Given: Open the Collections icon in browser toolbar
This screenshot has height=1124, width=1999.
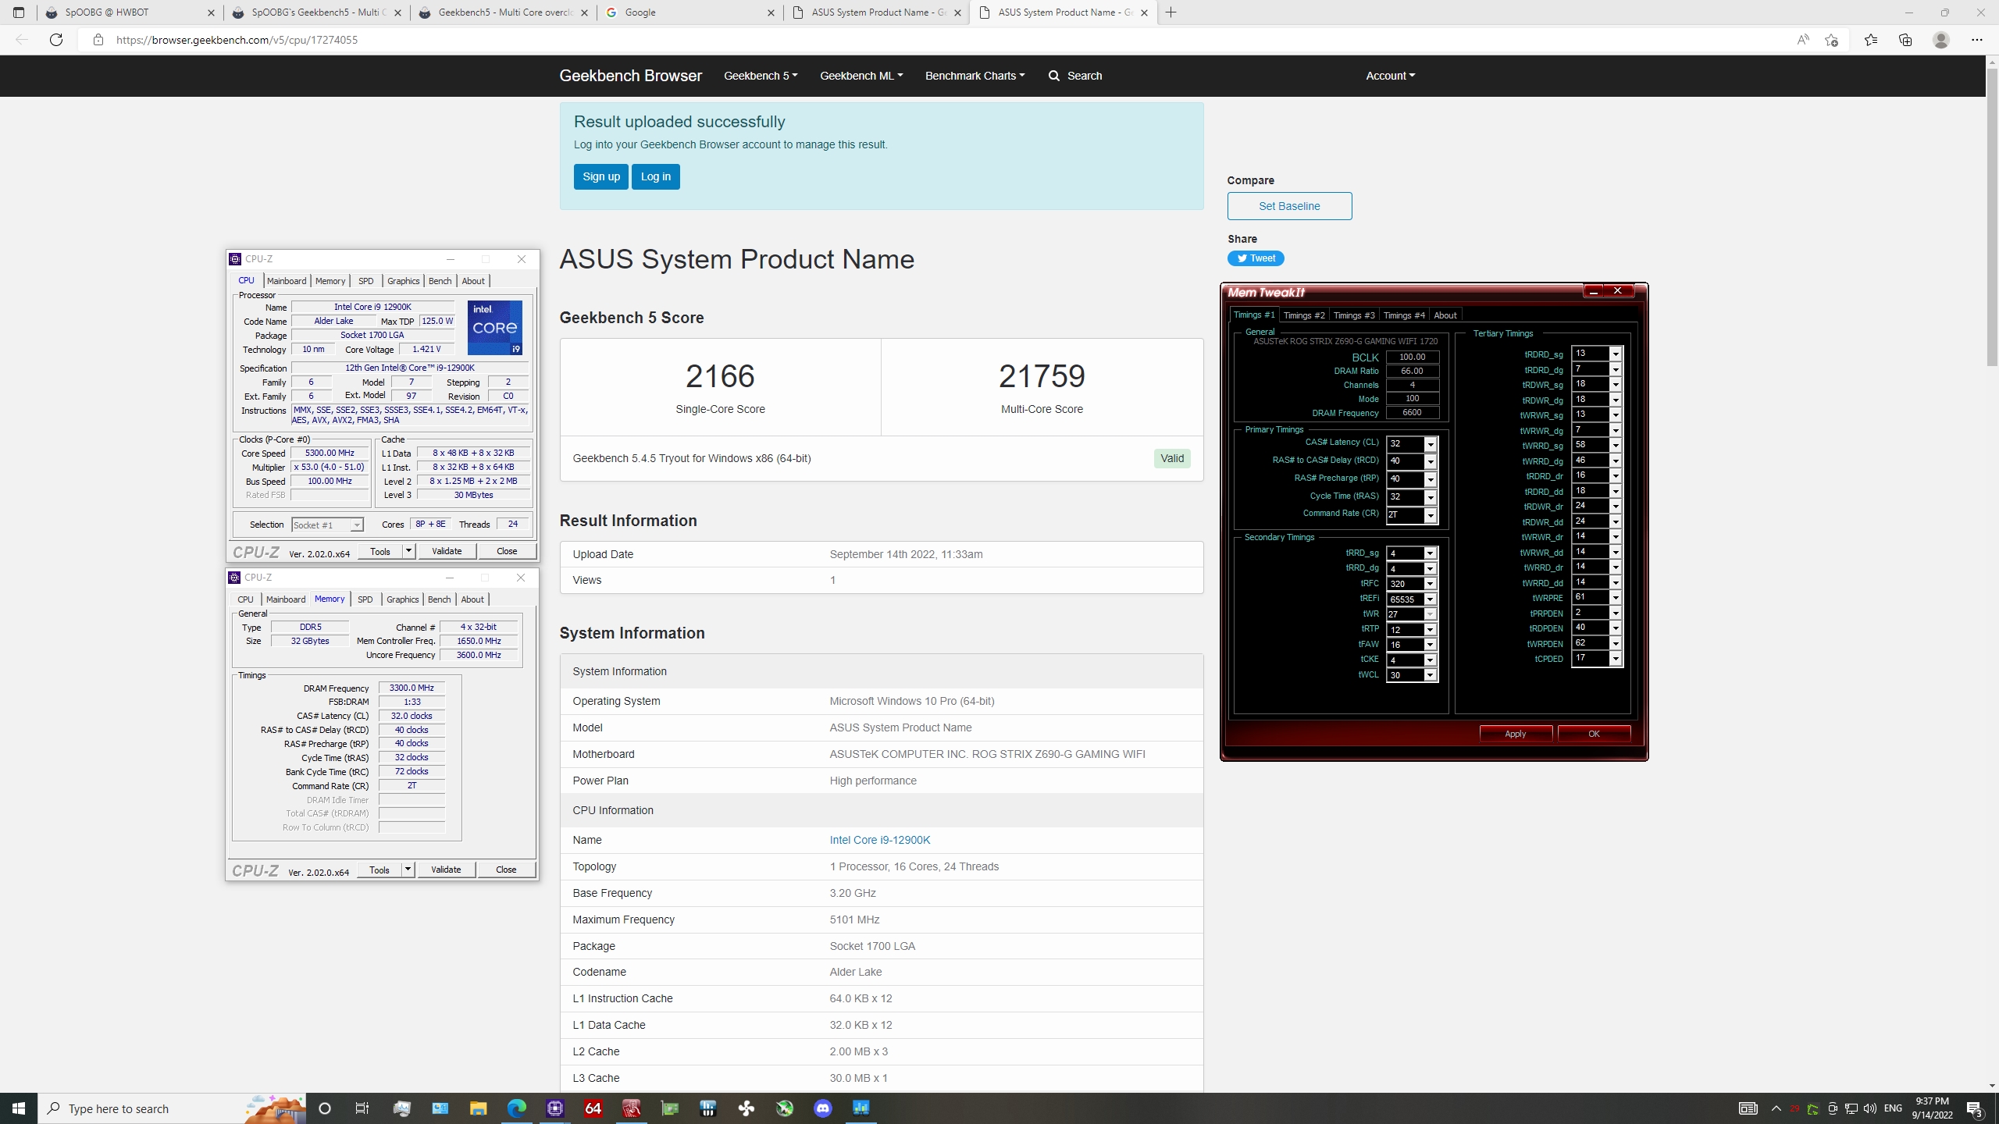Looking at the screenshot, I should 1905,40.
